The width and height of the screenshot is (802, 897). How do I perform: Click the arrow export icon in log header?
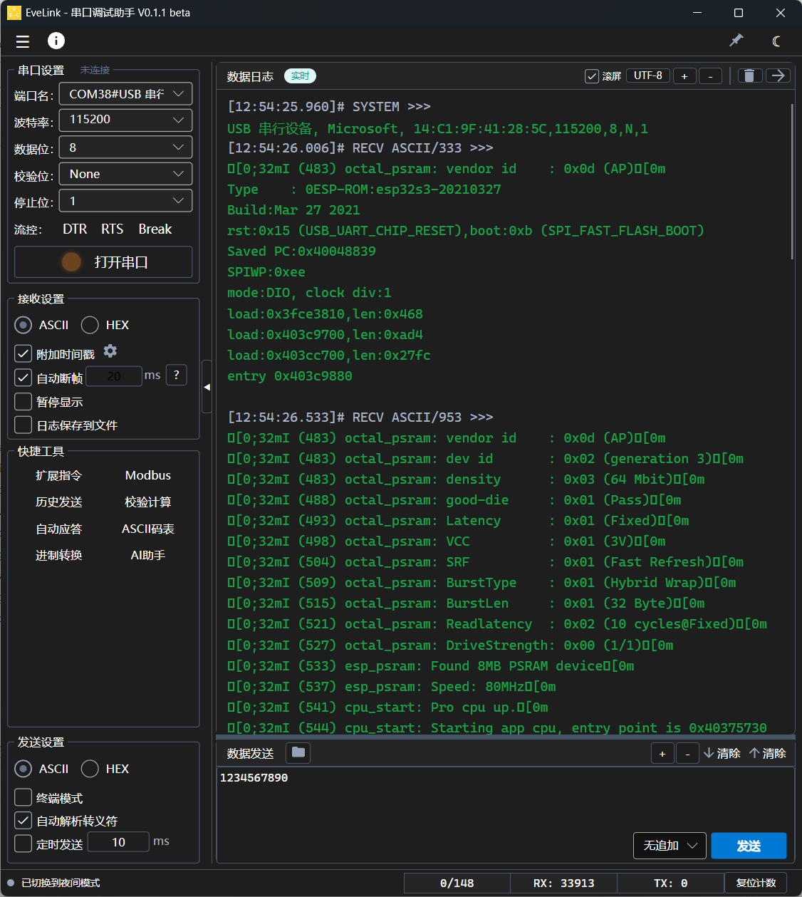click(x=778, y=76)
